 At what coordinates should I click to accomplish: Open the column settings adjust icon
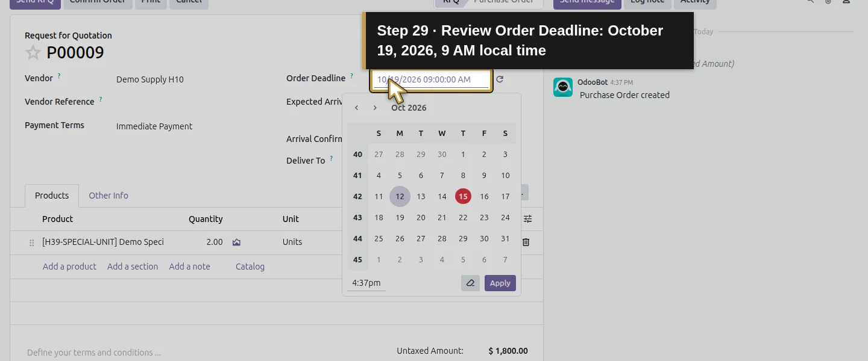tap(527, 219)
